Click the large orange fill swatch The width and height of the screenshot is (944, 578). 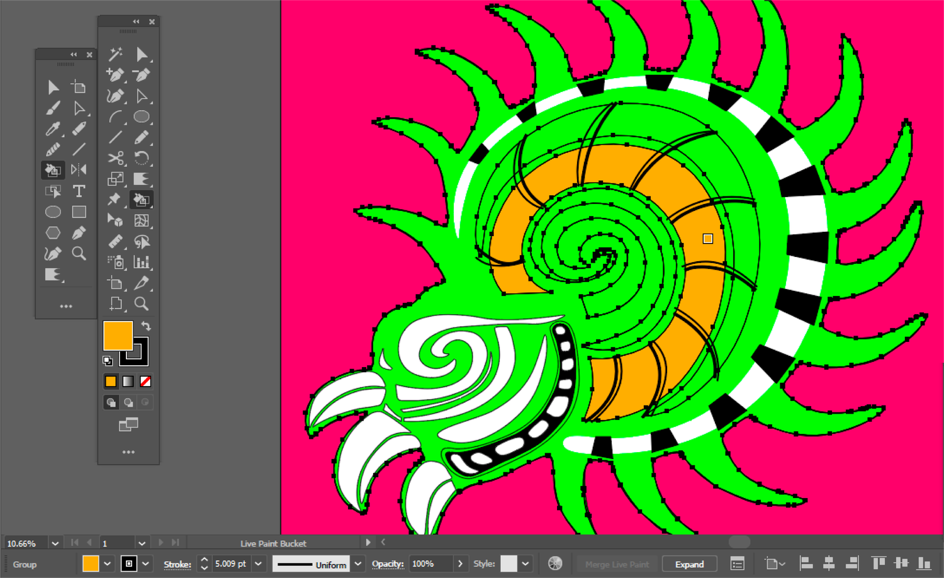(x=117, y=336)
